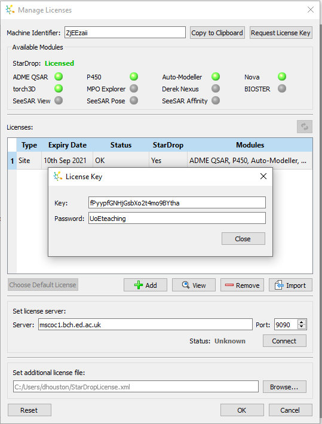Click the SeeSAR Affinity grey indicator
The width and height of the screenshot is (322, 424).
click(216, 100)
